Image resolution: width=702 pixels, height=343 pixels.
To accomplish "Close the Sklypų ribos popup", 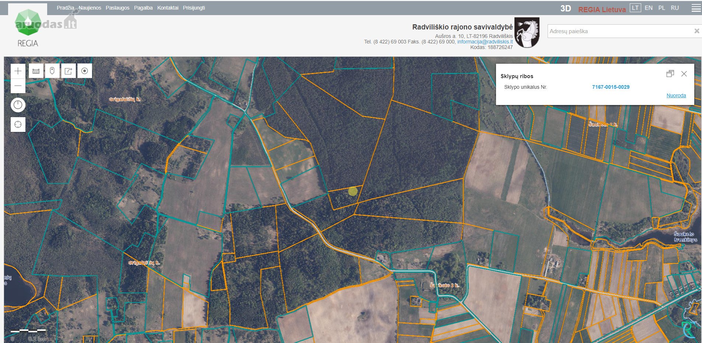I will pyautogui.click(x=684, y=74).
